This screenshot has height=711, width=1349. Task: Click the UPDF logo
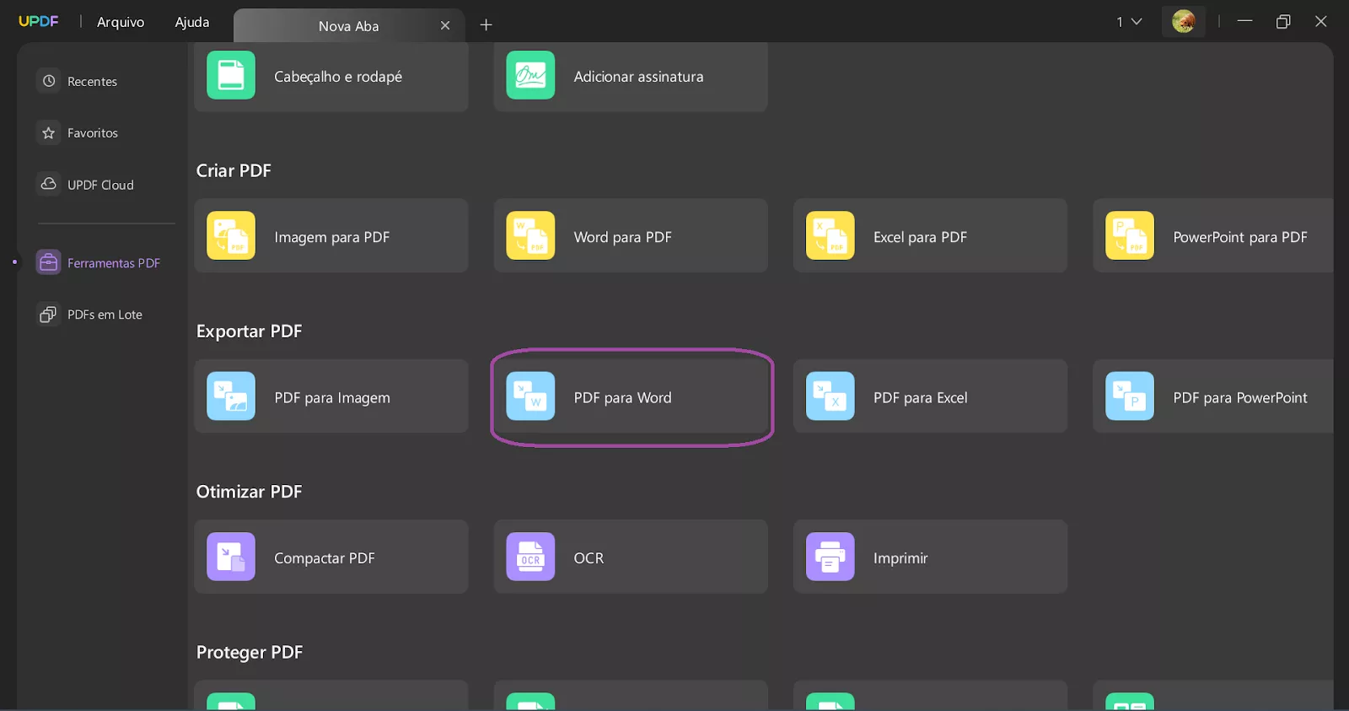tap(39, 21)
